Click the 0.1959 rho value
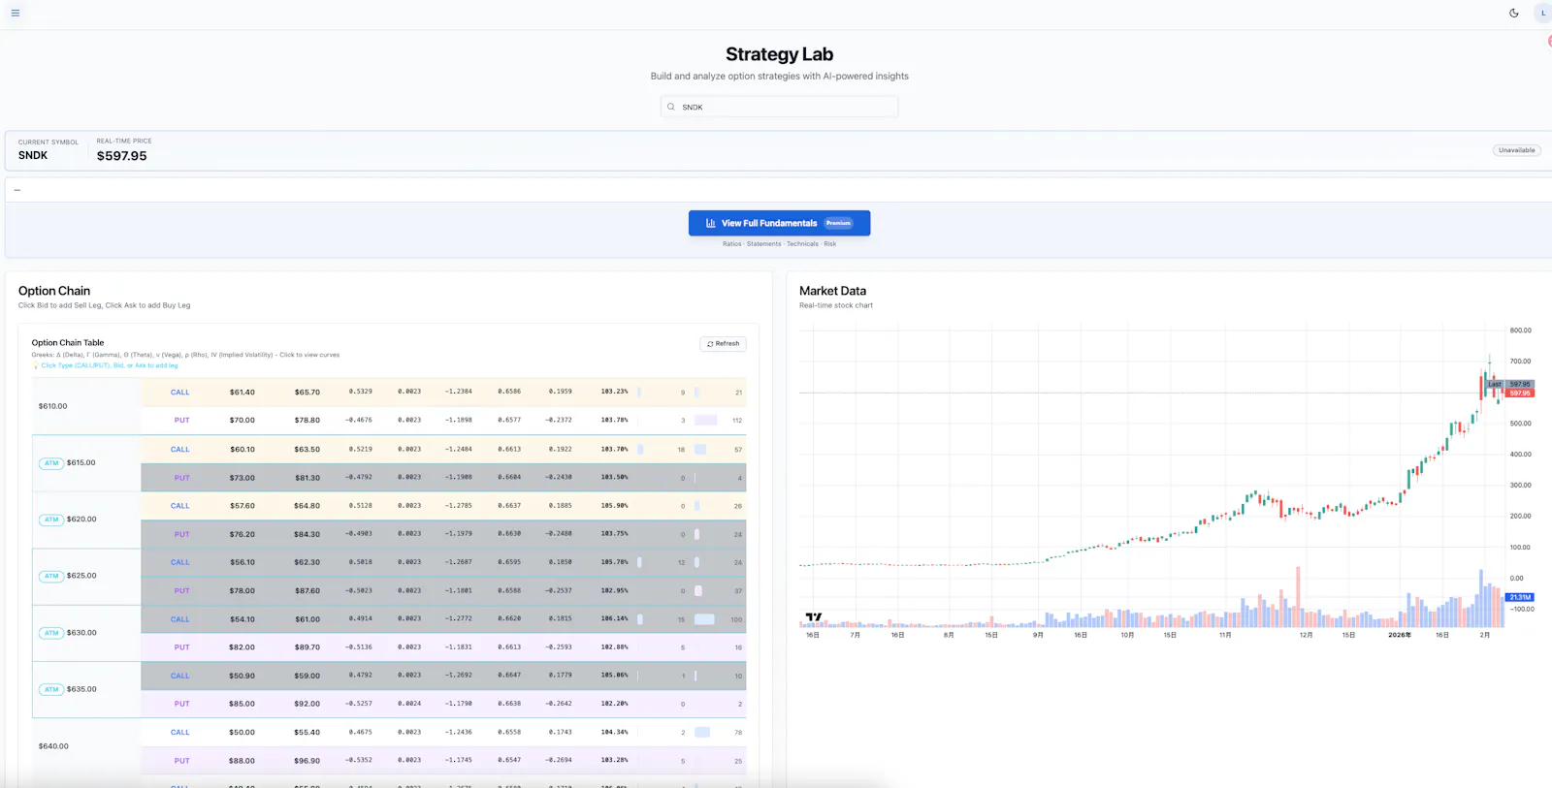The height and width of the screenshot is (788, 1552). [560, 392]
